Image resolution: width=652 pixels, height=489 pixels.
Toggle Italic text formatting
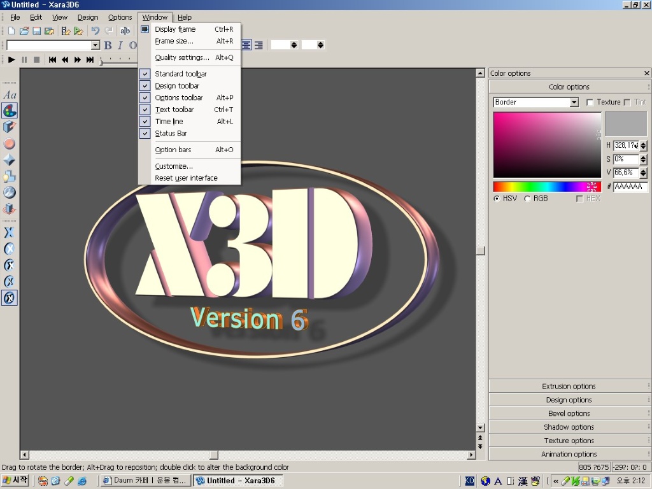120,45
